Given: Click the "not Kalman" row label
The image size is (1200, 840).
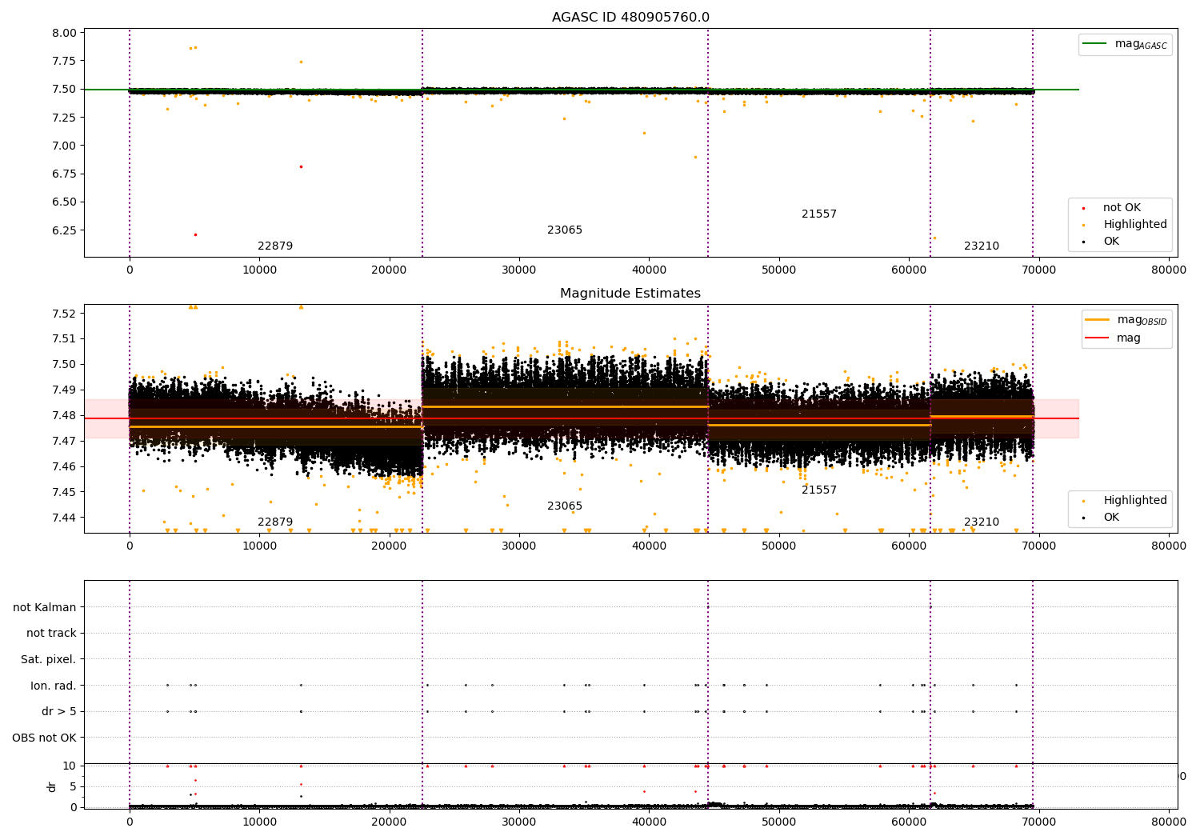Looking at the screenshot, I should pyautogui.click(x=45, y=607).
